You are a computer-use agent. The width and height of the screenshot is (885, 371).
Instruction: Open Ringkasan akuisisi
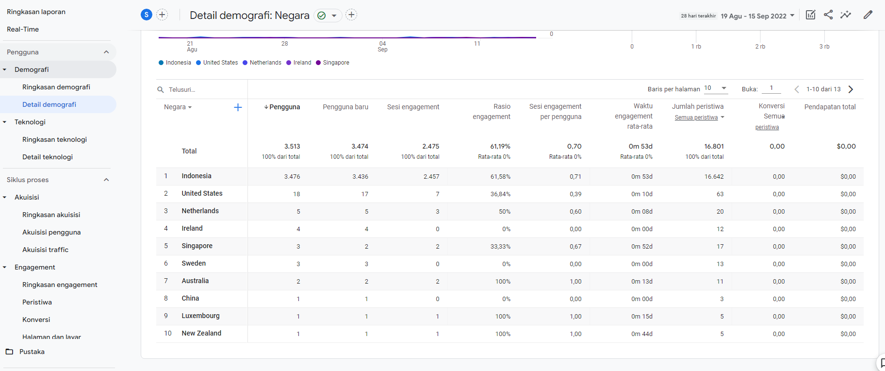click(x=51, y=215)
